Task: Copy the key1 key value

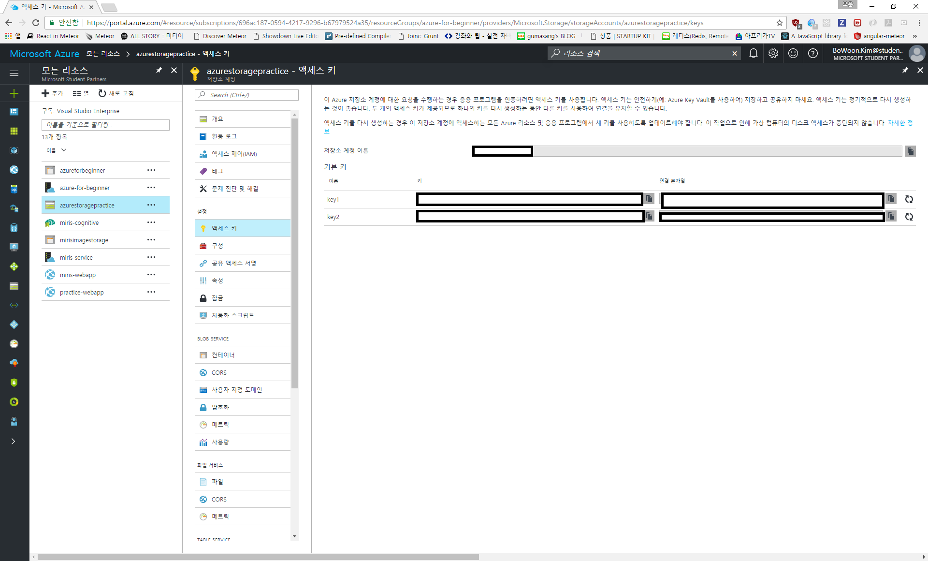Action: pos(649,199)
